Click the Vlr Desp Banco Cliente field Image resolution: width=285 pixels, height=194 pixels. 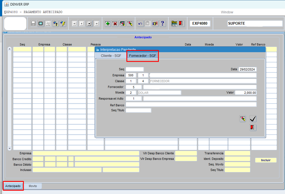(x=186, y=153)
